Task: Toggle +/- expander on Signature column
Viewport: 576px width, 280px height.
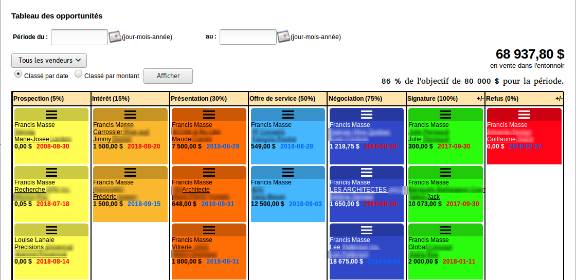Action: [x=480, y=99]
